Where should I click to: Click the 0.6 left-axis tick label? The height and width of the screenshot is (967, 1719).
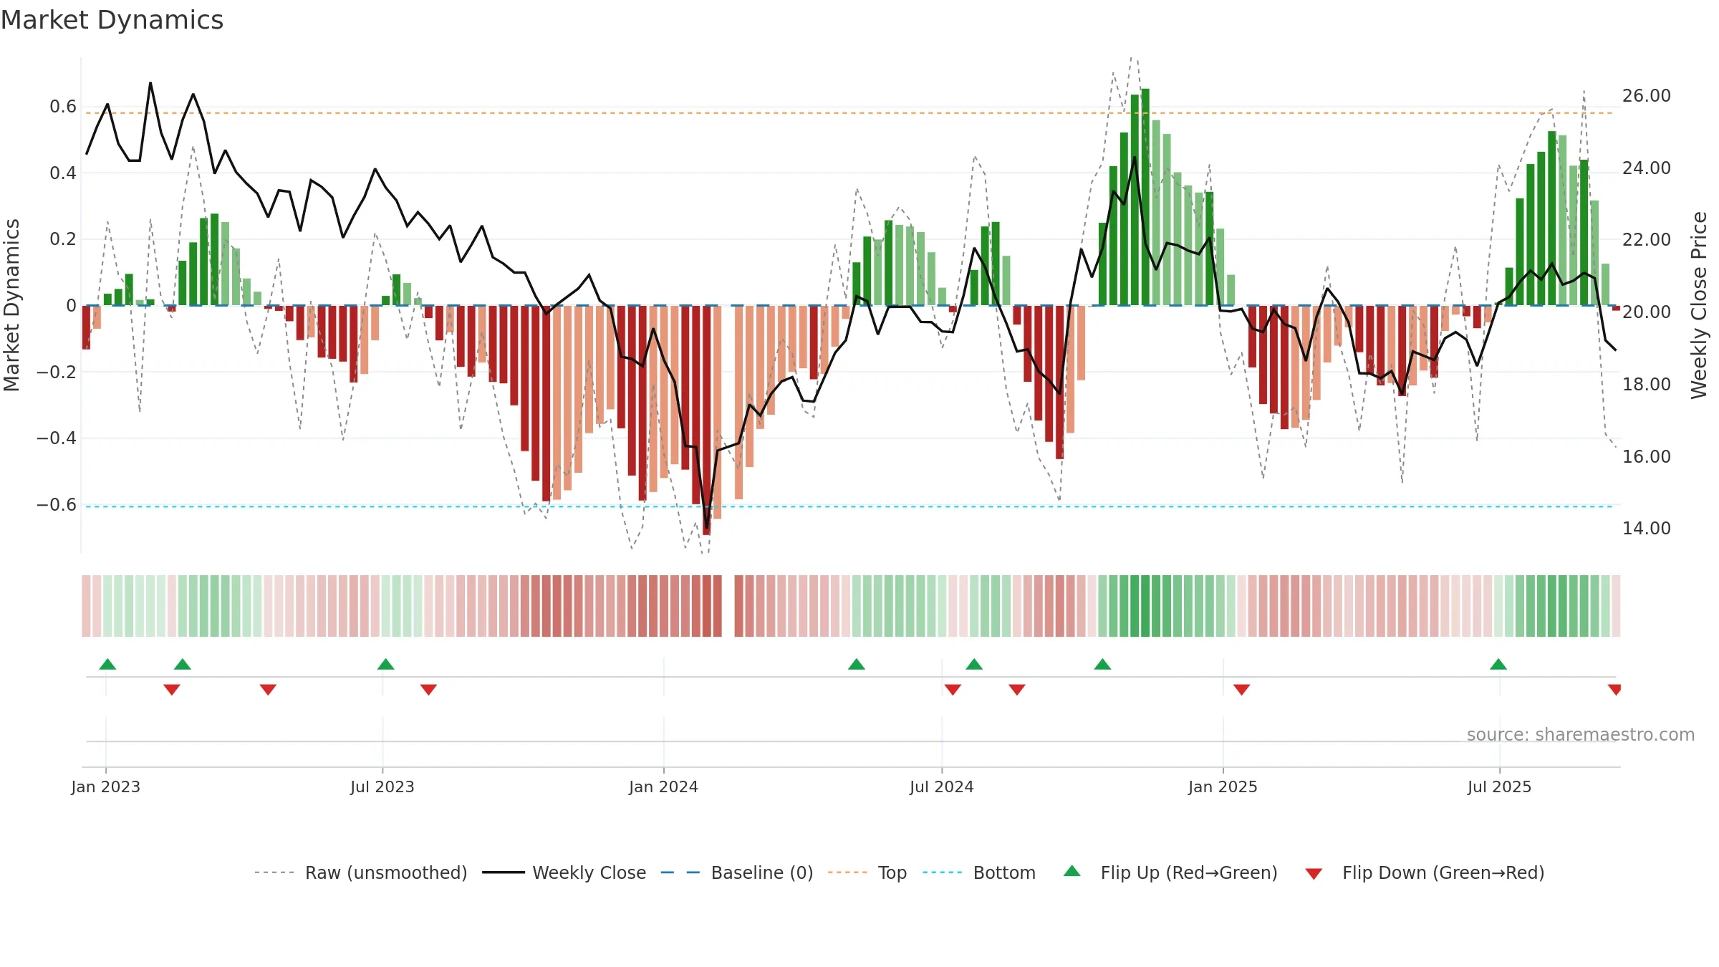[x=63, y=107]
